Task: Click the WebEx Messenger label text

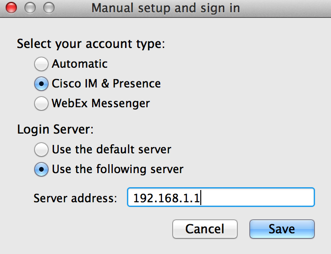Action: (x=101, y=103)
